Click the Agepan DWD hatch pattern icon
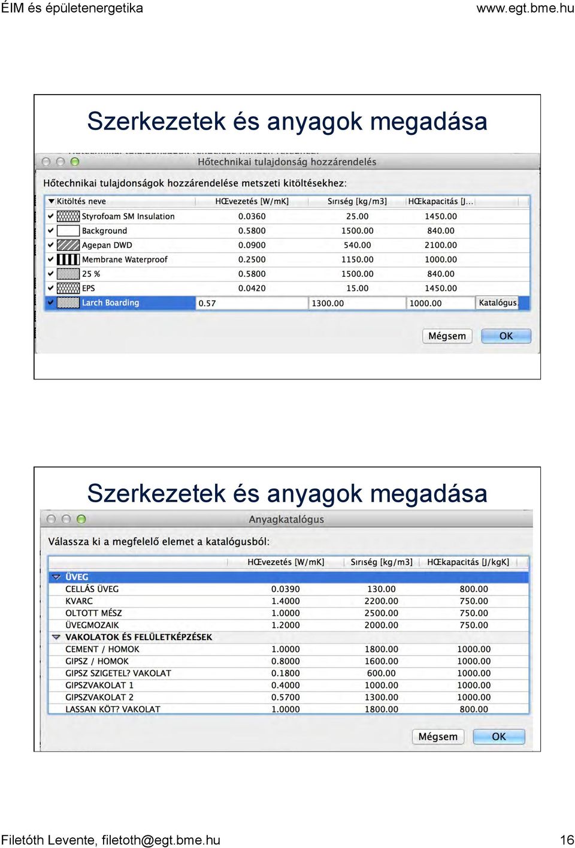 tap(68, 245)
